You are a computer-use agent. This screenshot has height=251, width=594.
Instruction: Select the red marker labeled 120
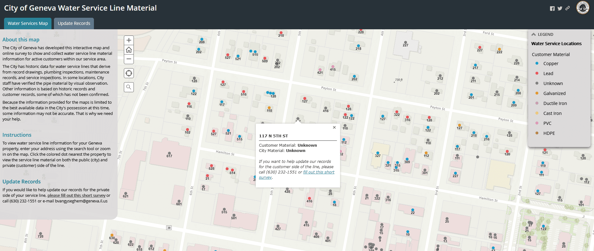pyautogui.click(x=507, y=151)
